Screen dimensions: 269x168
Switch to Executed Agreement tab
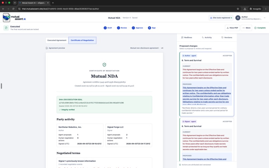coord(57,40)
